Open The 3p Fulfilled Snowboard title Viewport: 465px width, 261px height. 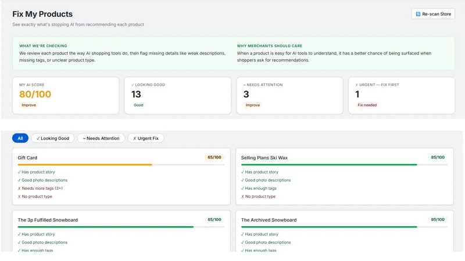(48, 220)
